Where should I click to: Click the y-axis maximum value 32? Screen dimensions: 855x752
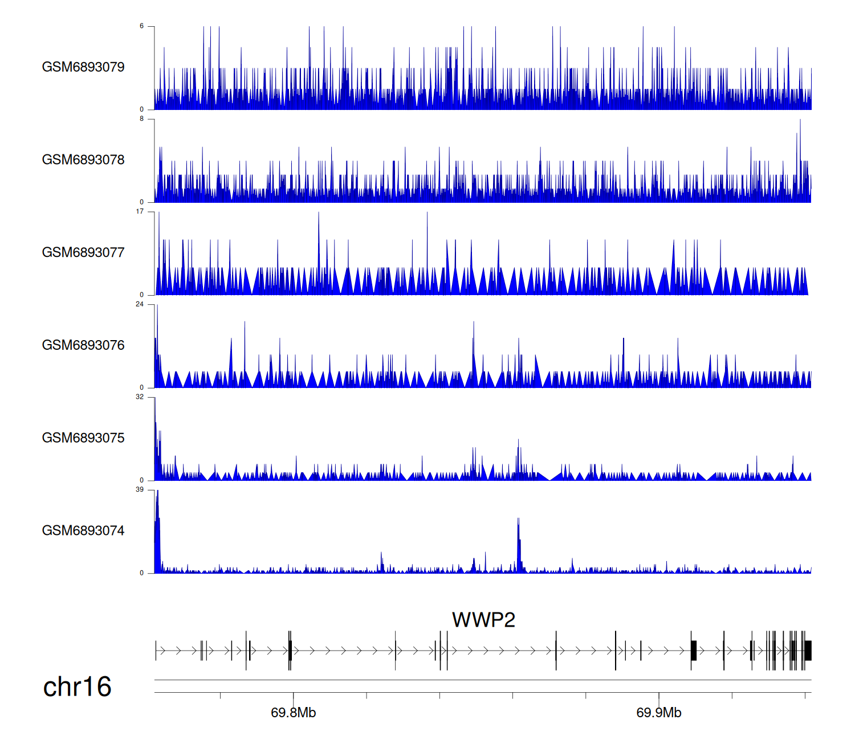pos(140,397)
